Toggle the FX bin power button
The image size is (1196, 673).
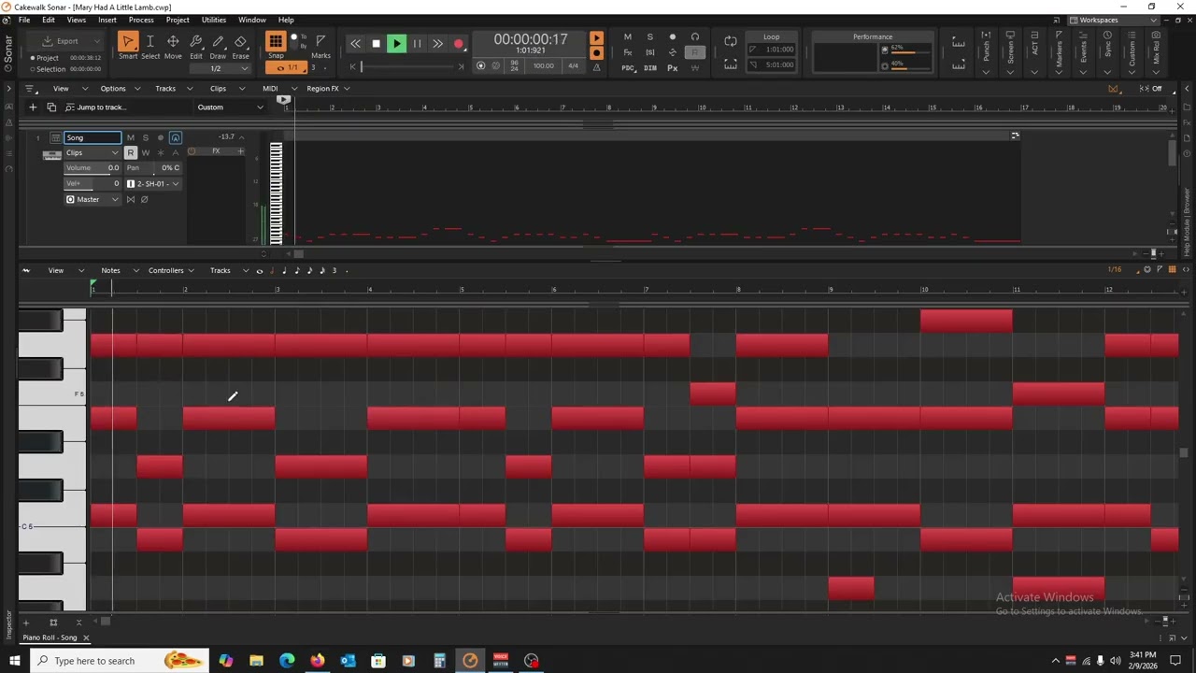[192, 151]
